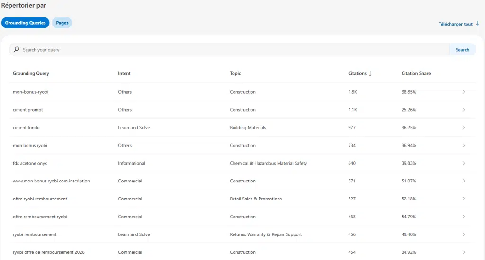This screenshot has height=260, width=485.
Task: Click the Citations sort arrow icon
Action: pos(370,73)
